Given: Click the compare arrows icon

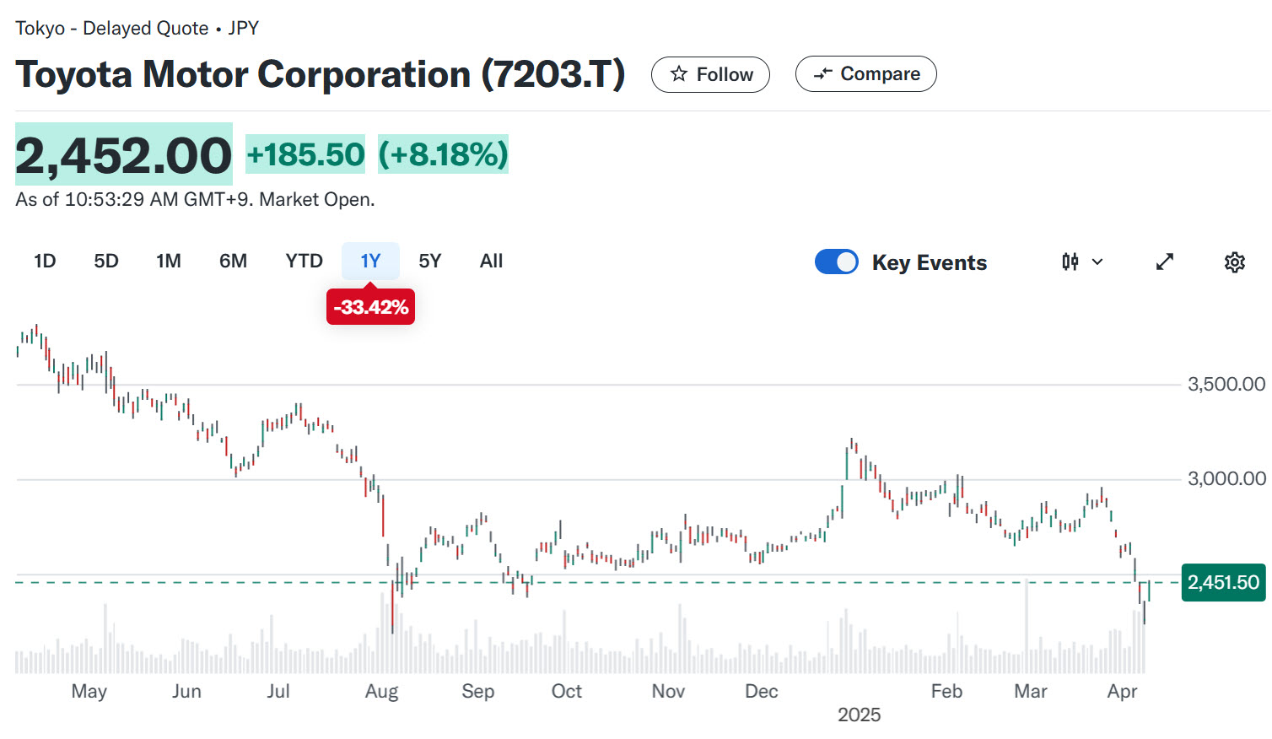Looking at the screenshot, I should click(822, 74).
